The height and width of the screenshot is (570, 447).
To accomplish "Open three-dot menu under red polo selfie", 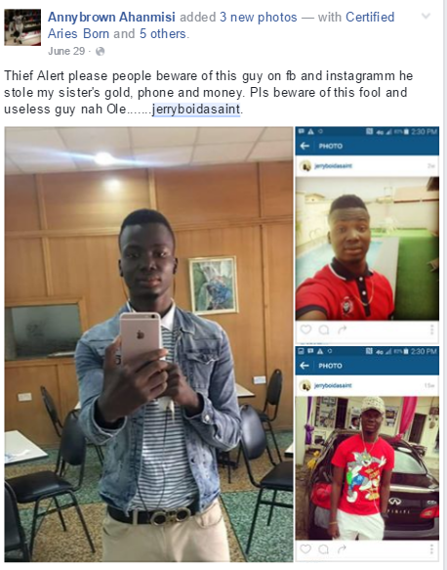I will (x=431, y=329).
